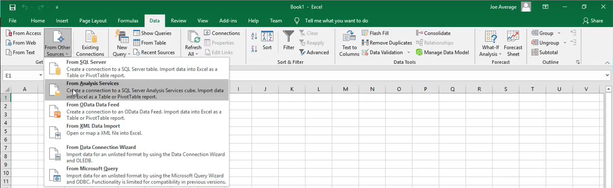Click the Group button
The width and height of the screenshot is (613, 188).
542,33
